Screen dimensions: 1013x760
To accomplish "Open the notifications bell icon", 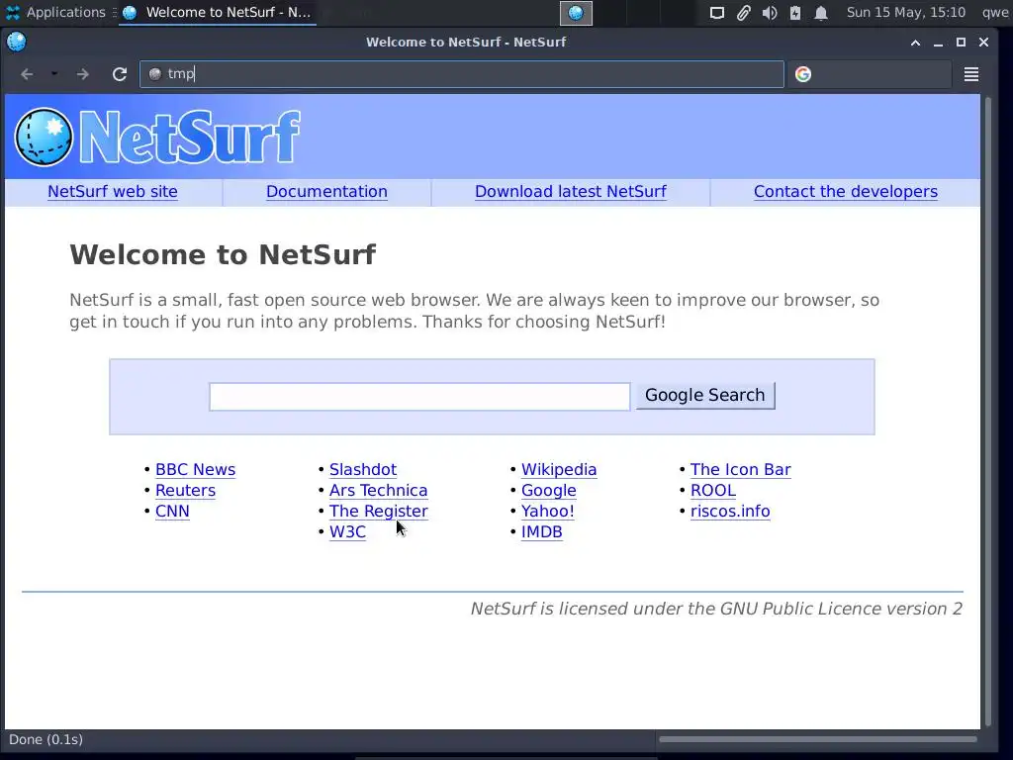I will pyautogui.click(x=820, y=13).
